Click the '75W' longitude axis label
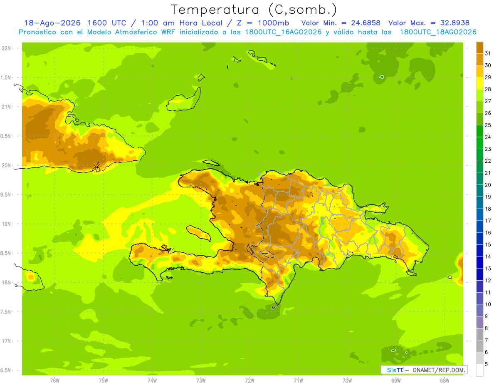The image size is (499, 386). click(x=104, y=381)
